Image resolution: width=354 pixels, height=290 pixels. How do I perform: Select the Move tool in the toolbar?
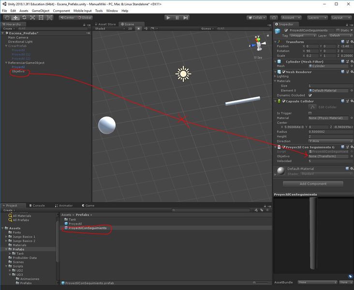[x=15, y=17]
